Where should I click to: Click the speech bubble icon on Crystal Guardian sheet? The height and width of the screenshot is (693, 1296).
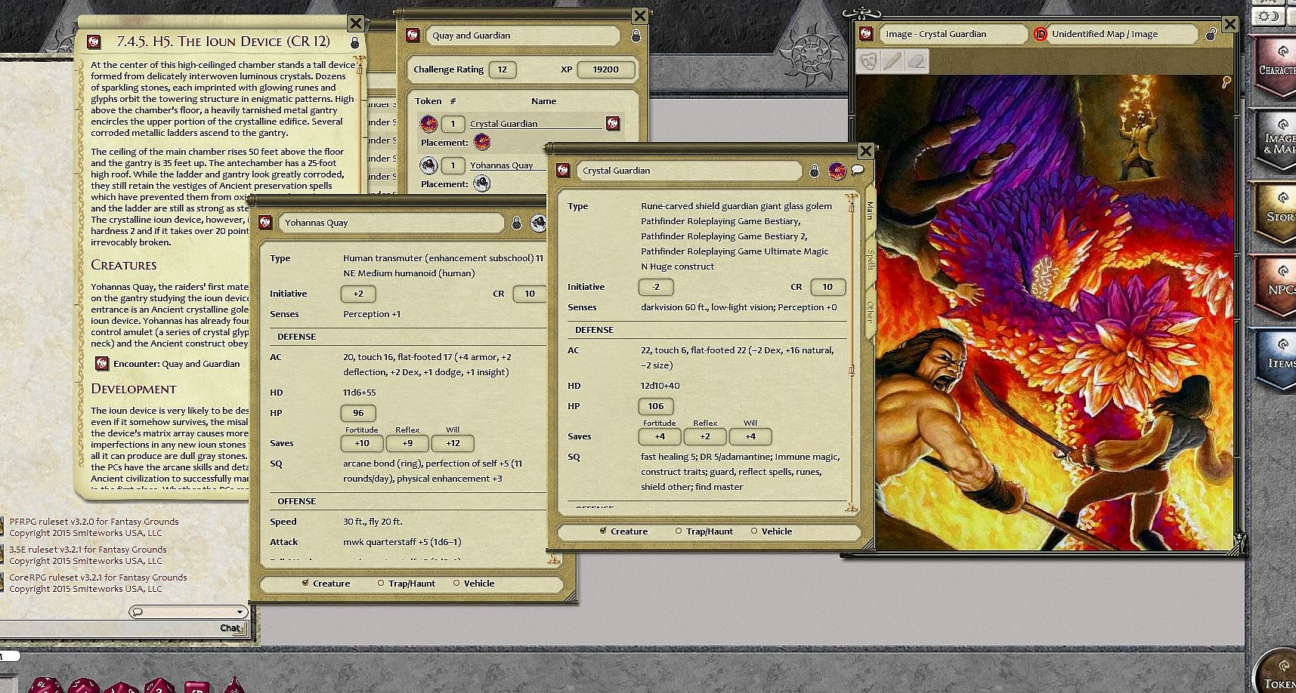click(x=857, y=170)
